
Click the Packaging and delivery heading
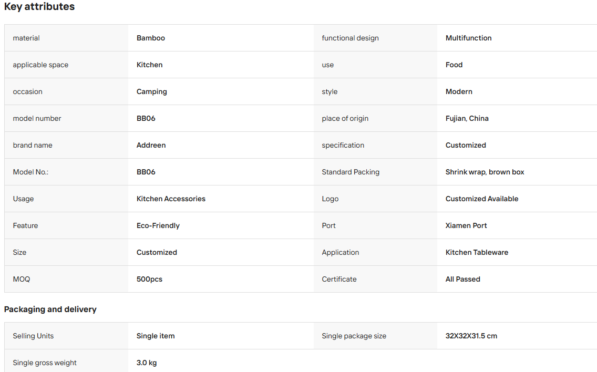[50, 309]
